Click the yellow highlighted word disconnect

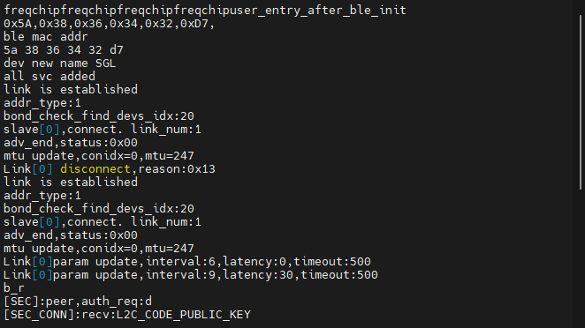[95, 169]
